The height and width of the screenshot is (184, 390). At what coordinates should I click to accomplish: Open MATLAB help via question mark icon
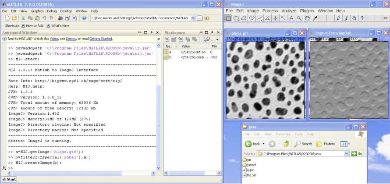[84, 18]
